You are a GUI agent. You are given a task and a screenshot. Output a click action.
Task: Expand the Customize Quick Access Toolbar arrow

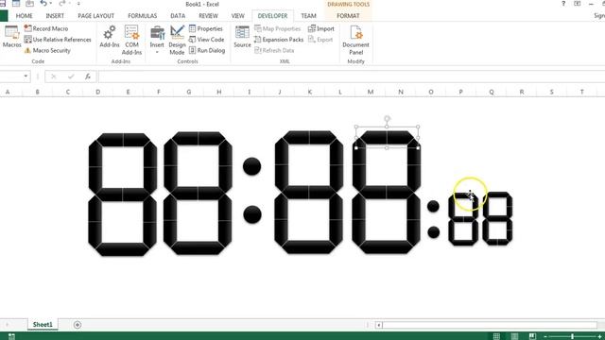coord(78,4)
